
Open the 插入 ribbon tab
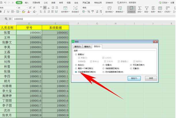27,3
